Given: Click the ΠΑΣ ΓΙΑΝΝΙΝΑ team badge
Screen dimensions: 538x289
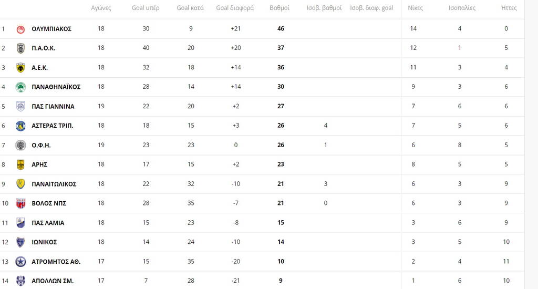Looking at the screenshot, I should [20, 107].
